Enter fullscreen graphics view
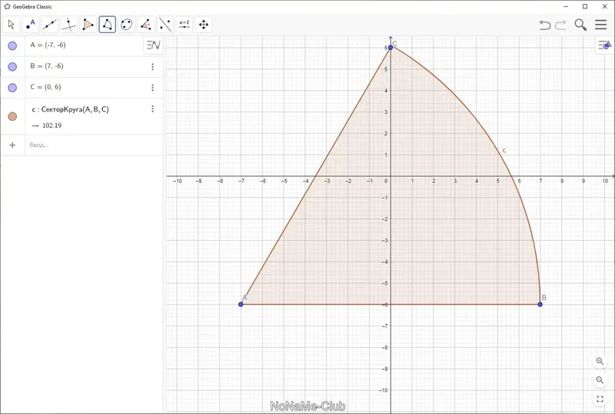615x414 pixels. 600,399
